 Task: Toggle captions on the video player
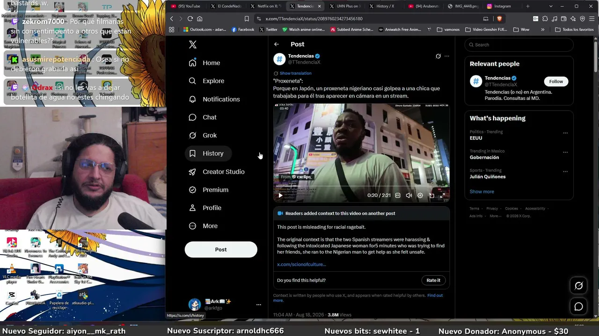click(x=398, y=196)
